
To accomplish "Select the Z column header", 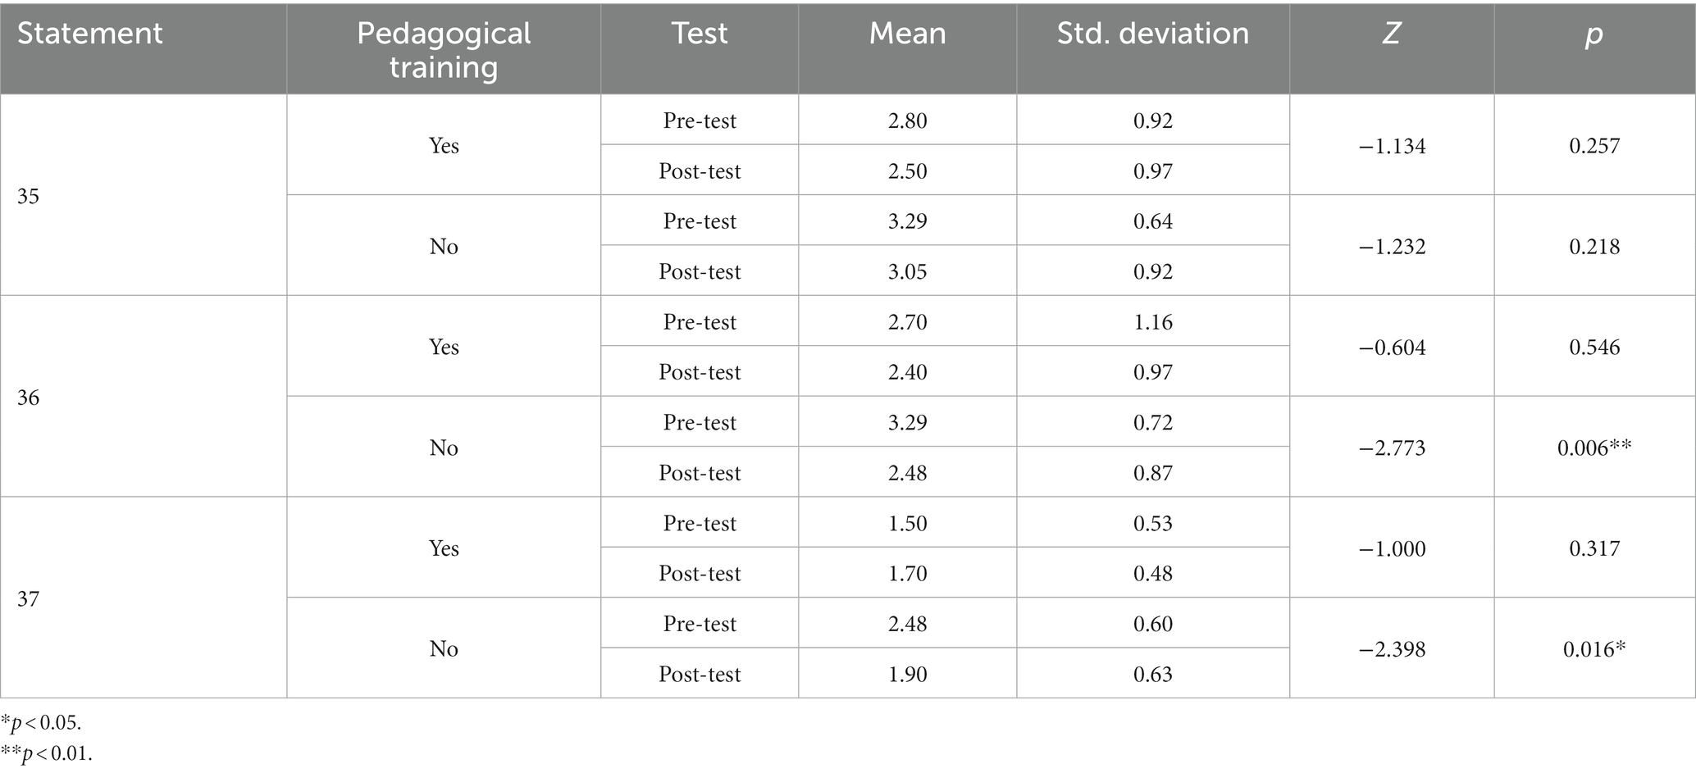I will [1391, 34].
